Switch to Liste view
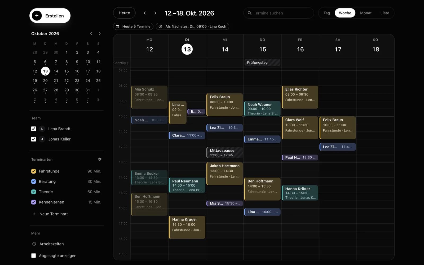Screen dimensions: 424x265 [385, 13]
